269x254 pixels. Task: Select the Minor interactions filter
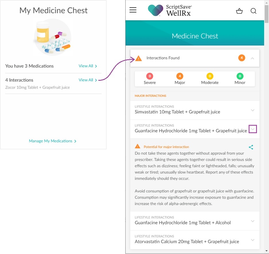click(240, 79)
